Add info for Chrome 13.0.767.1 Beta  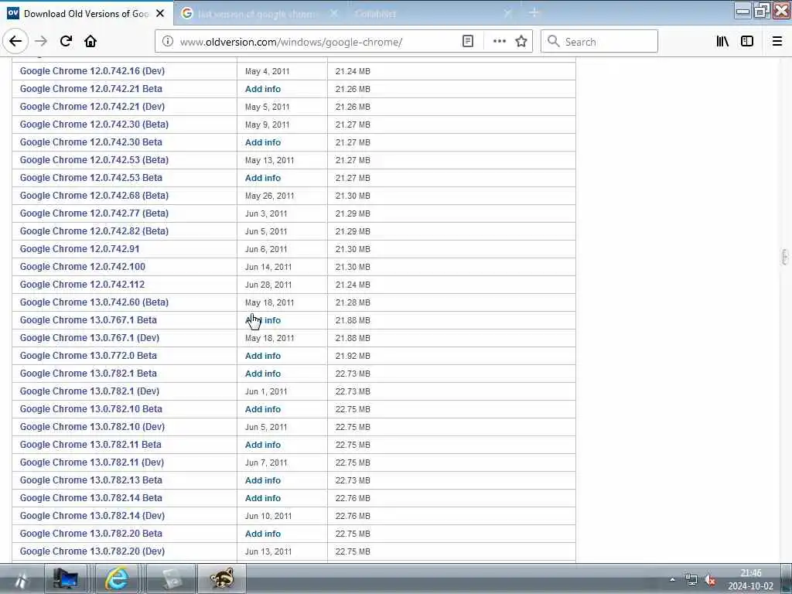pyautogui.click(x=263, y=320)
